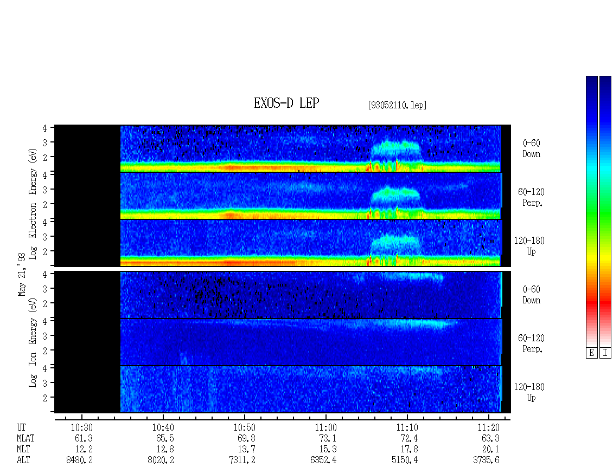The image size is (613, 474).
Task: Click the Log Ion Energy (eV) axis label
Action: pyautogui.click(x=33, y=342)
